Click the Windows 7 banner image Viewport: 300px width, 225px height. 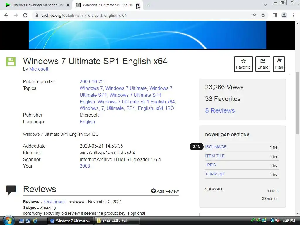[x=147, y=35]
